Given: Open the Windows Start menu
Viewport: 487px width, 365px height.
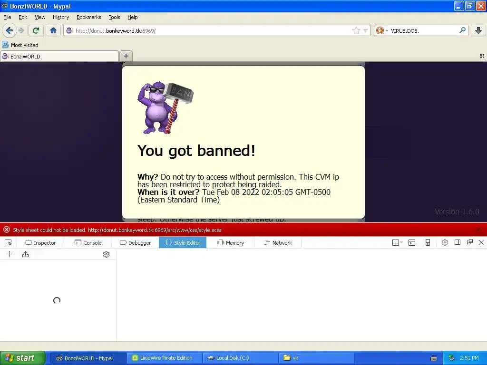Looking at the screenshot, I should point(23,358).
